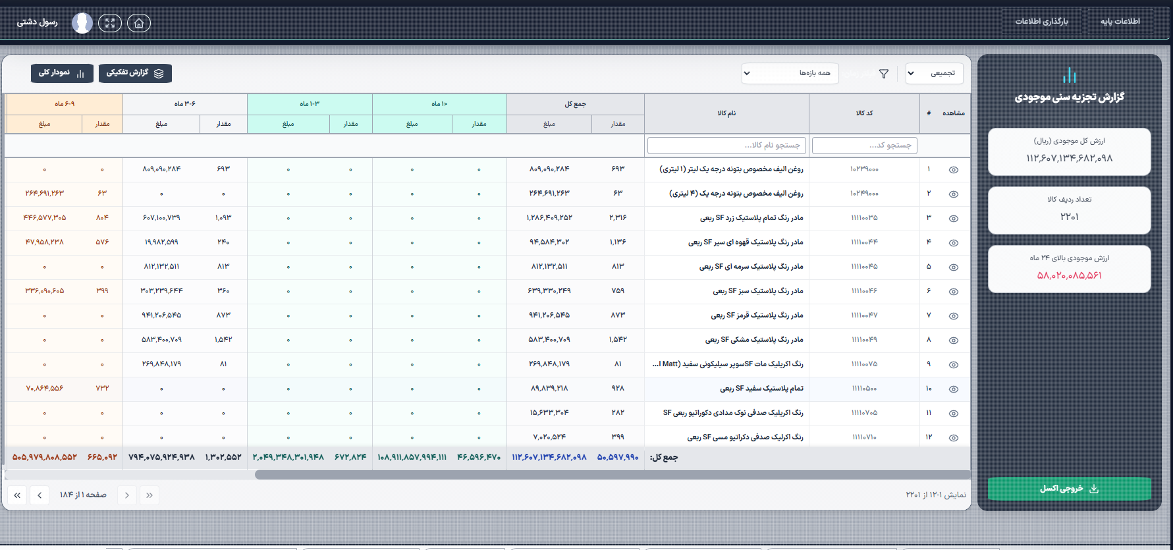The image size is (1173, 550).
Task: Click the گزارش تجزیه سنی موجودی title
Action: tap(1069, 97)
